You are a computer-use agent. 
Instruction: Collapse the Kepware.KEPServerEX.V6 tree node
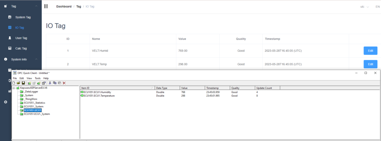pyautogui.click(x=14, y=88)
